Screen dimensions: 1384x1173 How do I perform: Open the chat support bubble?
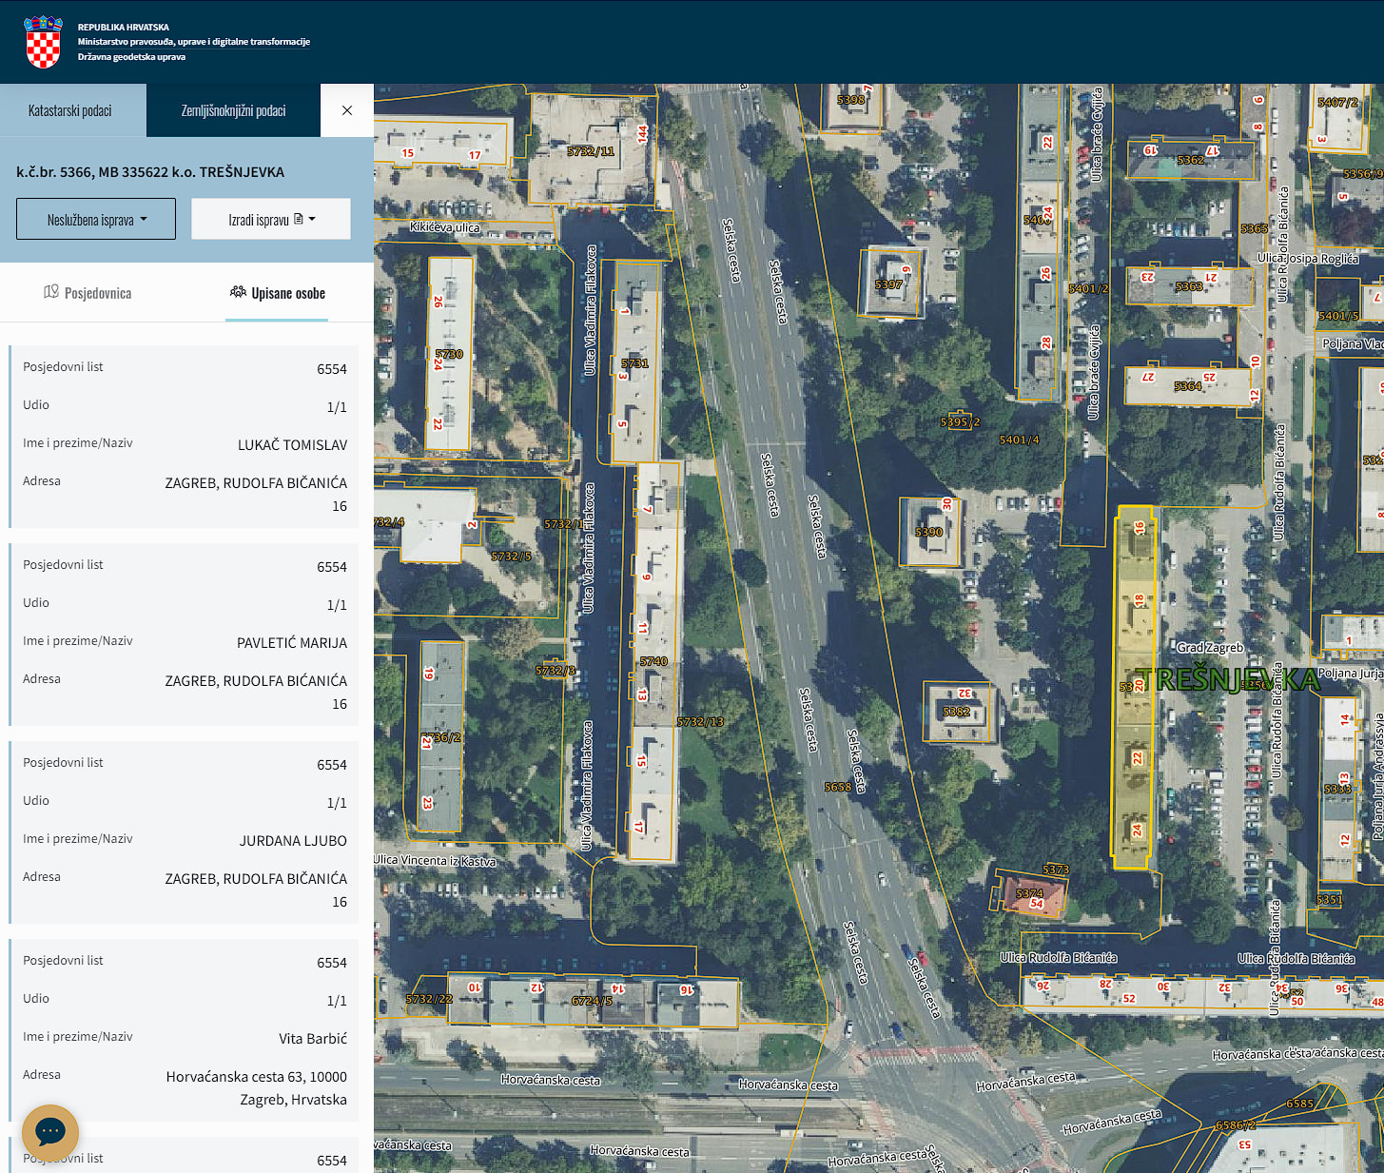pos(50,1132)
